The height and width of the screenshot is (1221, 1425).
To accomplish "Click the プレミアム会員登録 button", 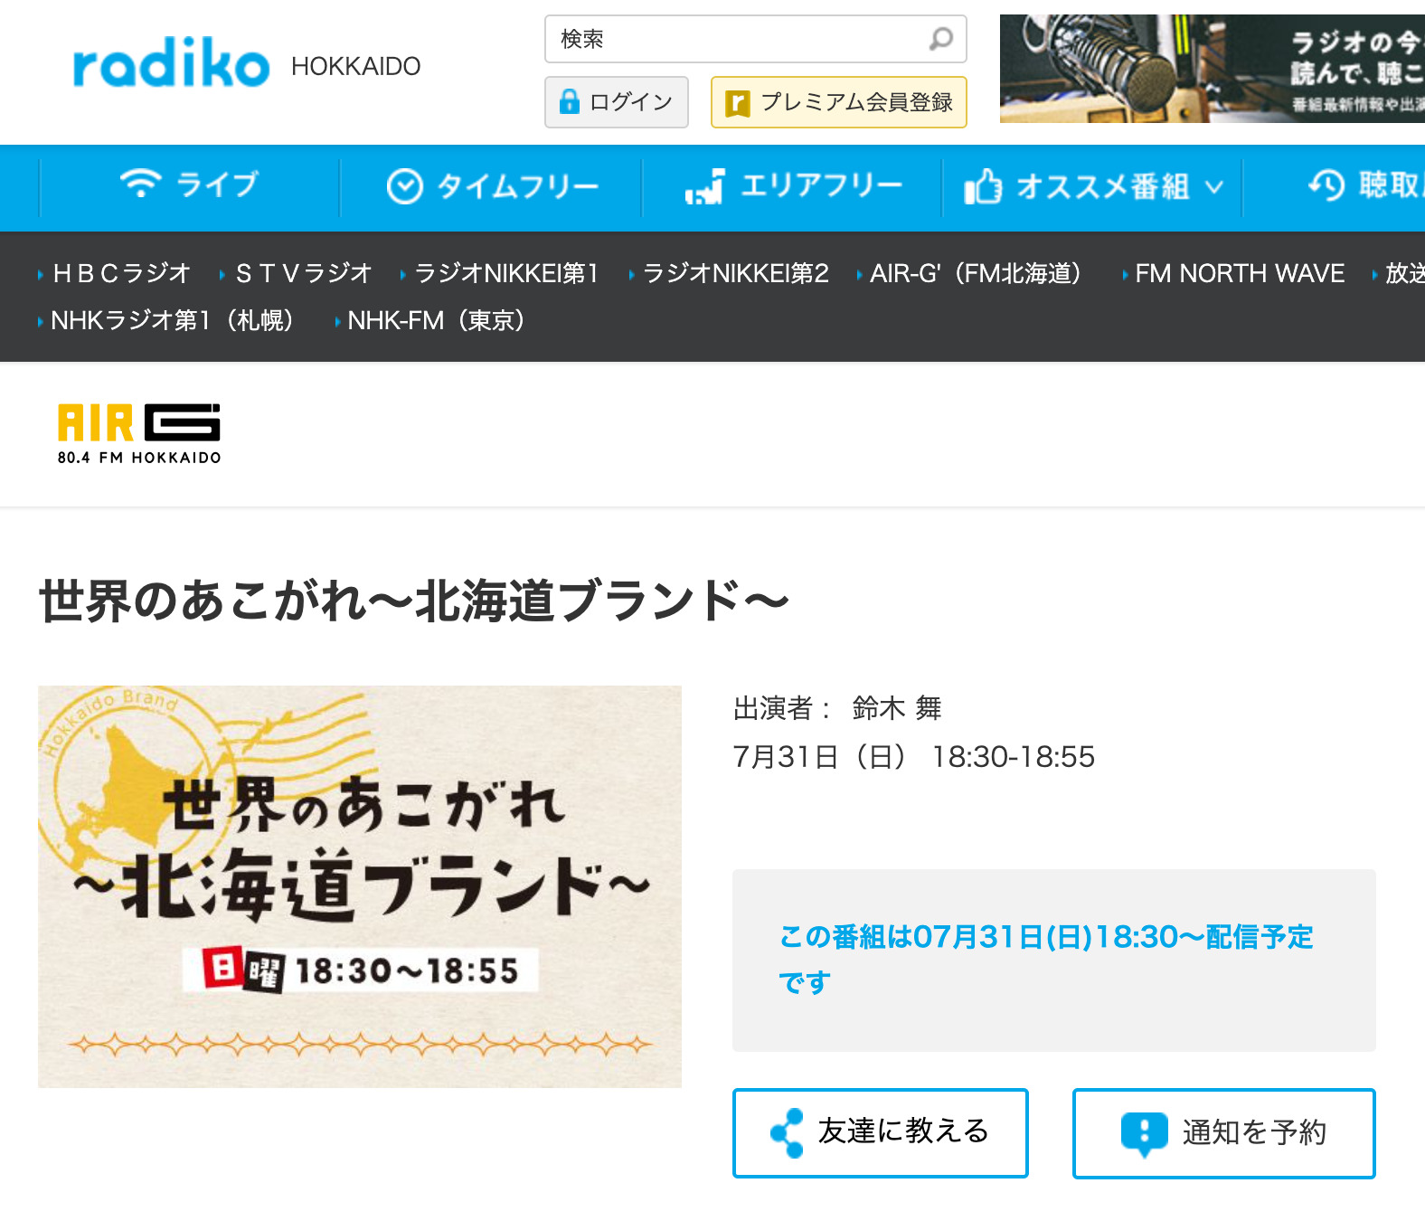I will (839, 102).
